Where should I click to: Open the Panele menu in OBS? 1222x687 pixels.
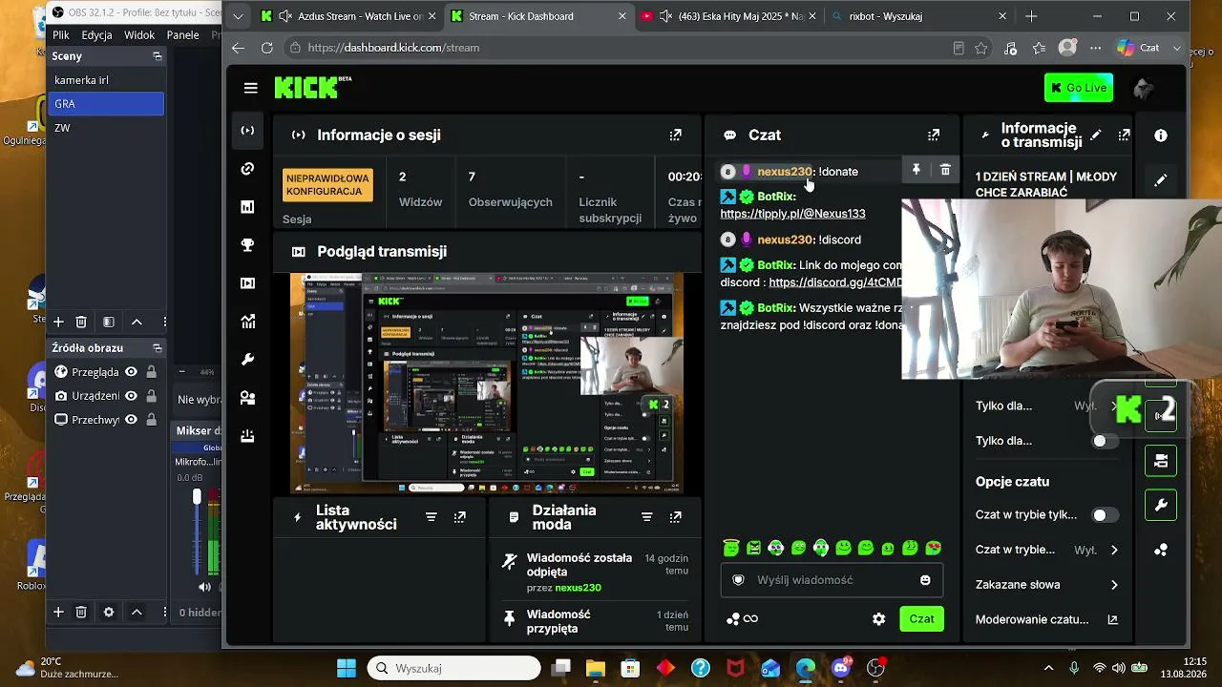point(183,35)
